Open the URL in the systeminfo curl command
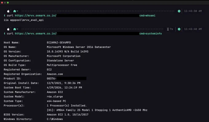The height and width of the screenshot is (122, 209). point(36,33)
